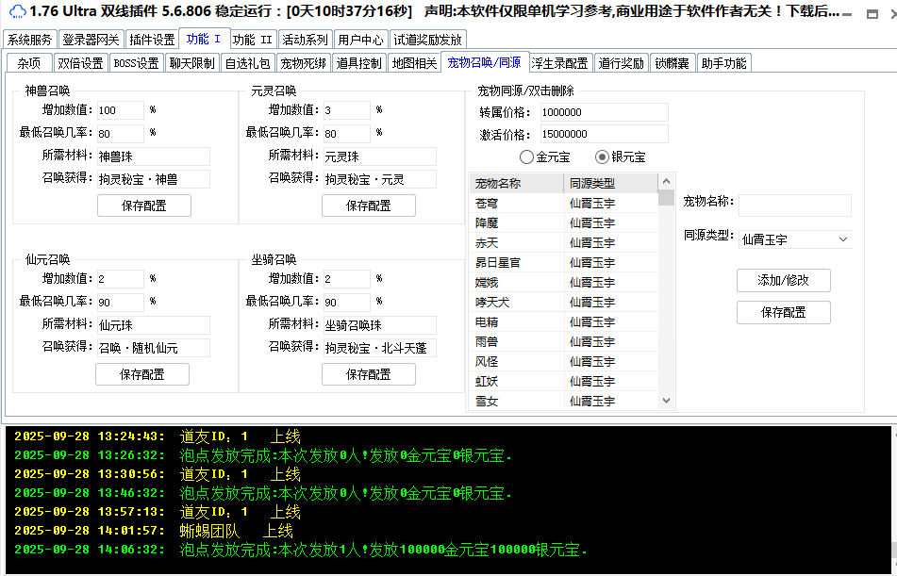Click the 元灵召唤 所需材料 field
The image size is (897, 576).
(x=378, y=156)
